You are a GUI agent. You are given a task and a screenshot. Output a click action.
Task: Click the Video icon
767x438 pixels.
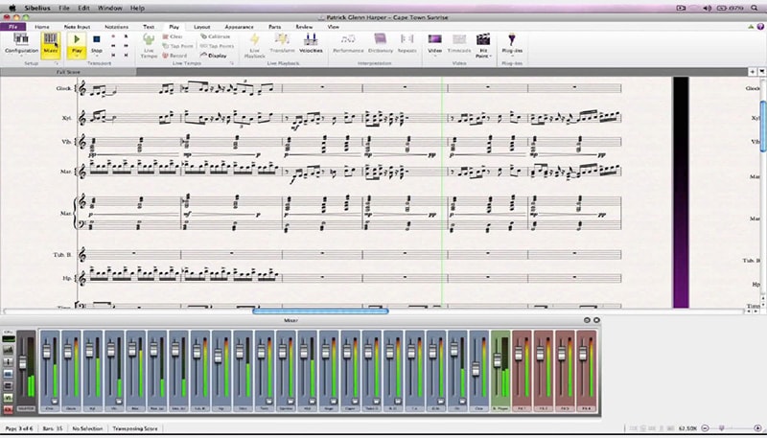click(435, 39)
